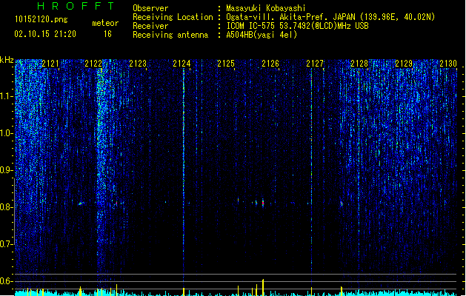Click the 2124 time marker

coord(182,63)
